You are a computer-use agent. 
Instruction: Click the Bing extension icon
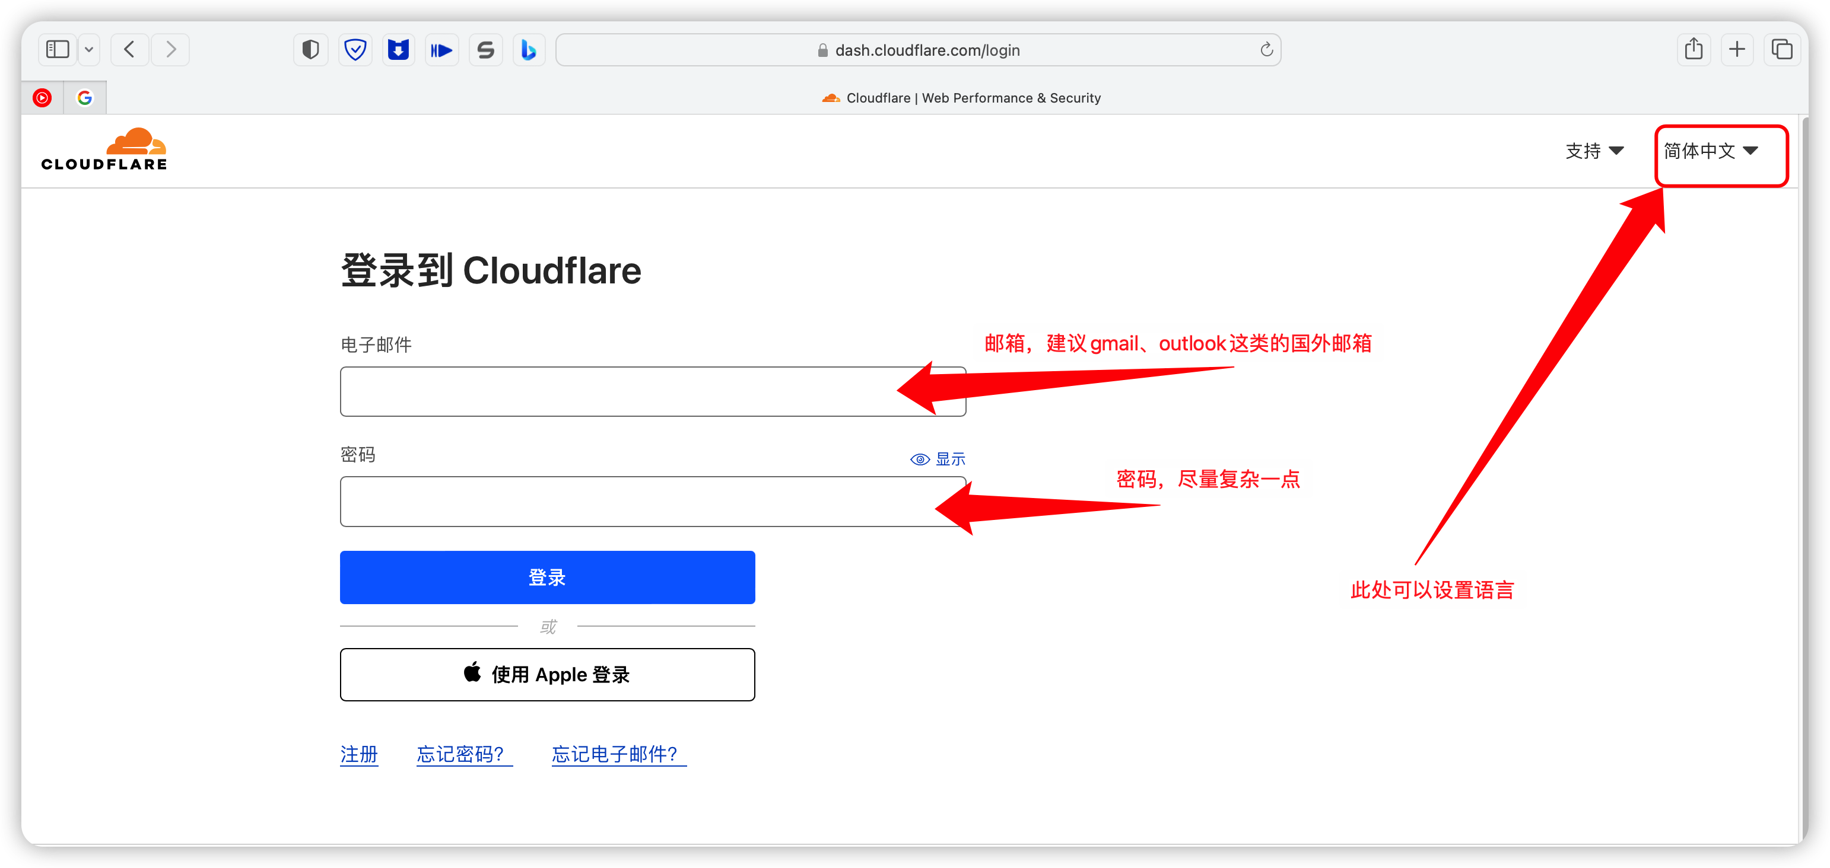[x=529, y=50]
